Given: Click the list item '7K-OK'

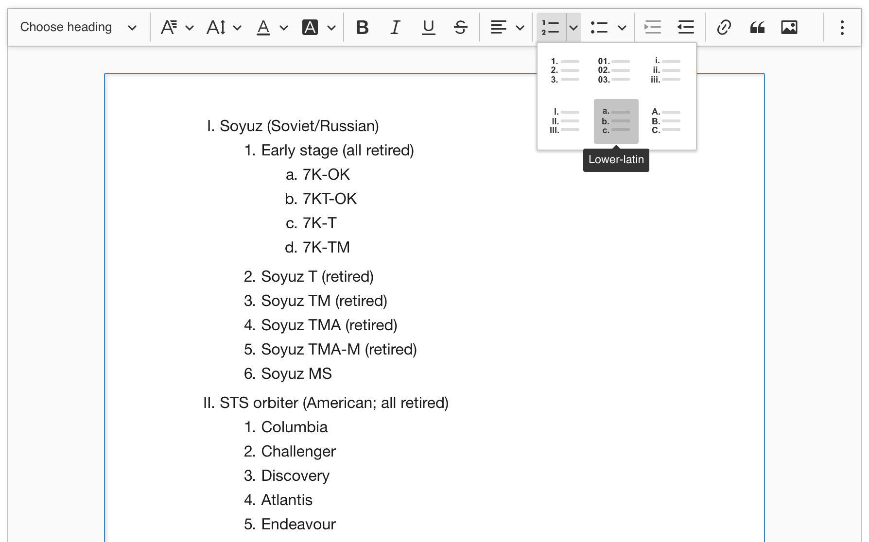Looking at the screenshot, I should pyautogui.click(x=326, y=175).
